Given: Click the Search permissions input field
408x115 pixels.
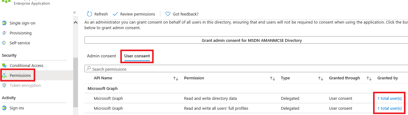Looking at the screenshot, I should click(246, 69).
